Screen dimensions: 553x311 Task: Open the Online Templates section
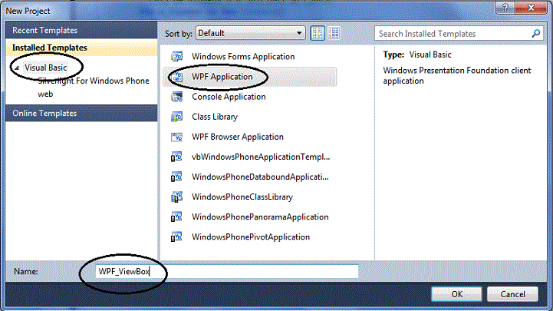point(81,114)
